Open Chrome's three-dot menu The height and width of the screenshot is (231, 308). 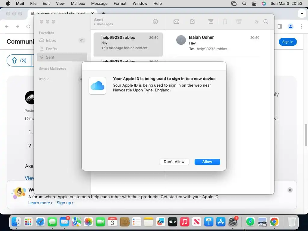click(x=301, y=26)
